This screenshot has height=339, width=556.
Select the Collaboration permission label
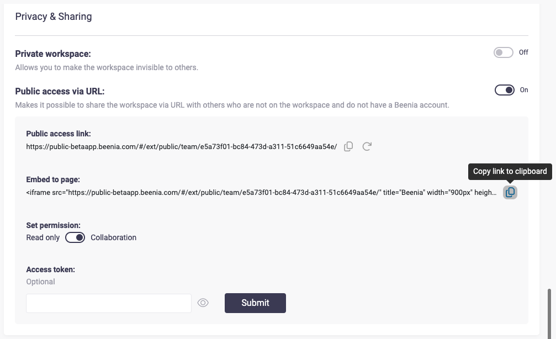pyautogui.click(x=113, y=237)
